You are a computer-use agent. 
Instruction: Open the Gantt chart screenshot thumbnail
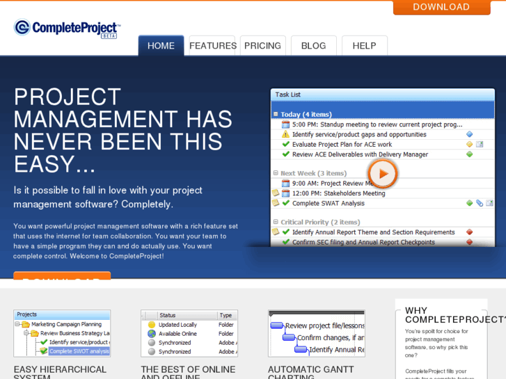point(317,333)
